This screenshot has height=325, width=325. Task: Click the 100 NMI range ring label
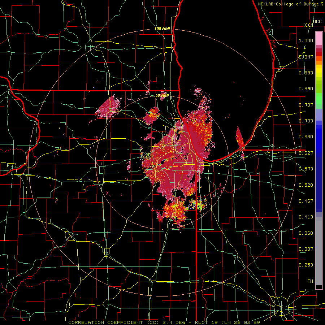tap(162, 29)
